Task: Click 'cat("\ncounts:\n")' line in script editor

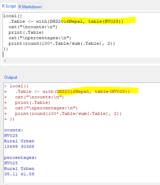Action: pyautogui.click(x=33, y=27)
